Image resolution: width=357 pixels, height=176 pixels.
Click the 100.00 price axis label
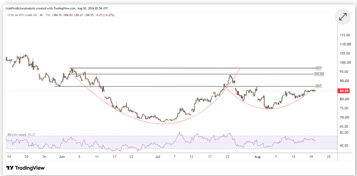tap(345, 62)
